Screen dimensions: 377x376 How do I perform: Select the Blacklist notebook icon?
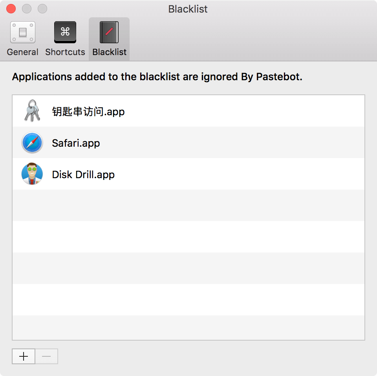click(x=109, y=32)
